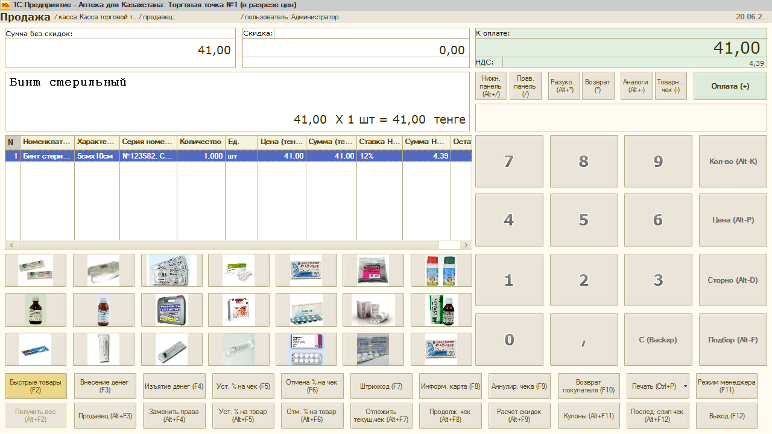
Task: Pick the white gauze bandage product thumbnail
Action: [x=104, y=270]
